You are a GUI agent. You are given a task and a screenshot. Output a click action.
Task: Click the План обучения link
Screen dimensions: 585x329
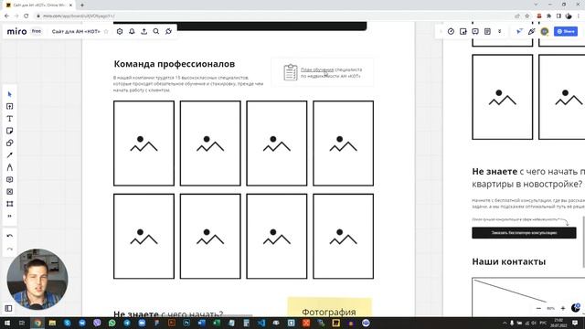click(317, 69)
